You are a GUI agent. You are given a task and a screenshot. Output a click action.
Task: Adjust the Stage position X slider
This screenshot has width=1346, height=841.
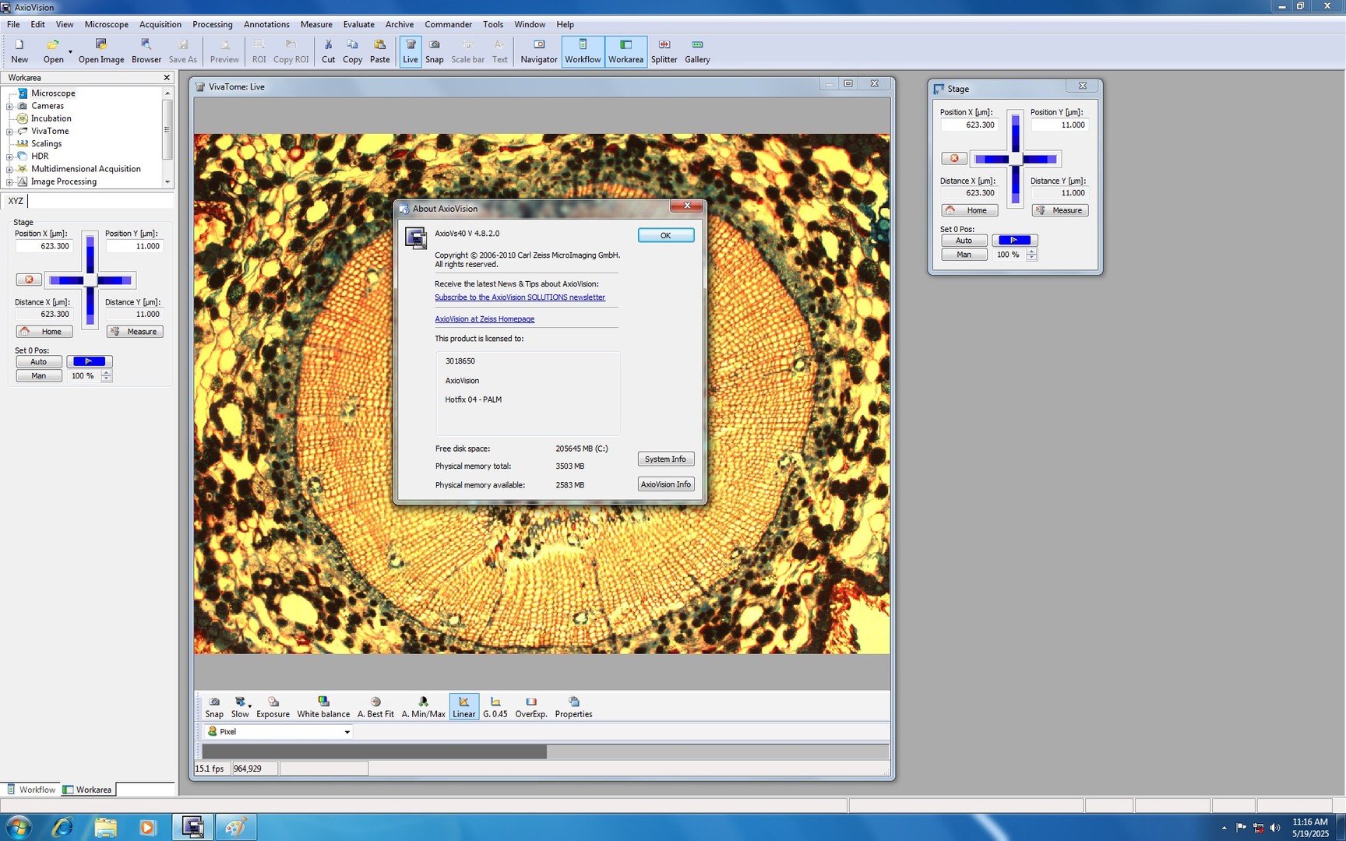1015,158
